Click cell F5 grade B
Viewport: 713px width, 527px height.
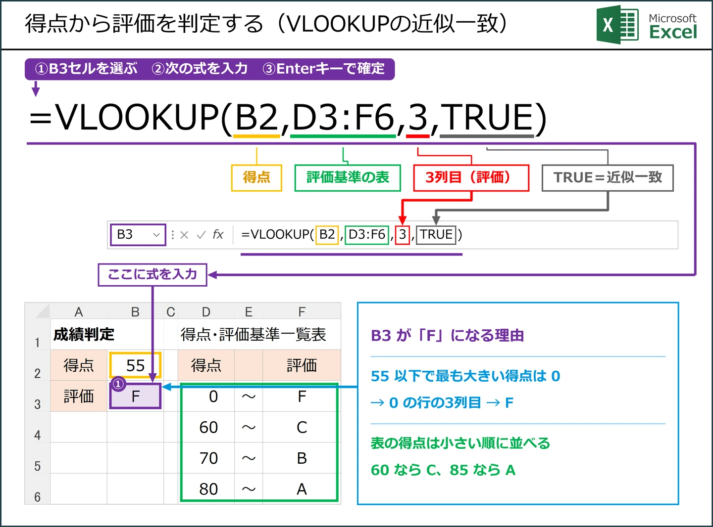click(301, 458)
